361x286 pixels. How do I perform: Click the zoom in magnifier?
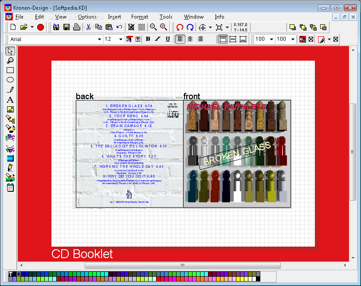(x=164, y=27)
